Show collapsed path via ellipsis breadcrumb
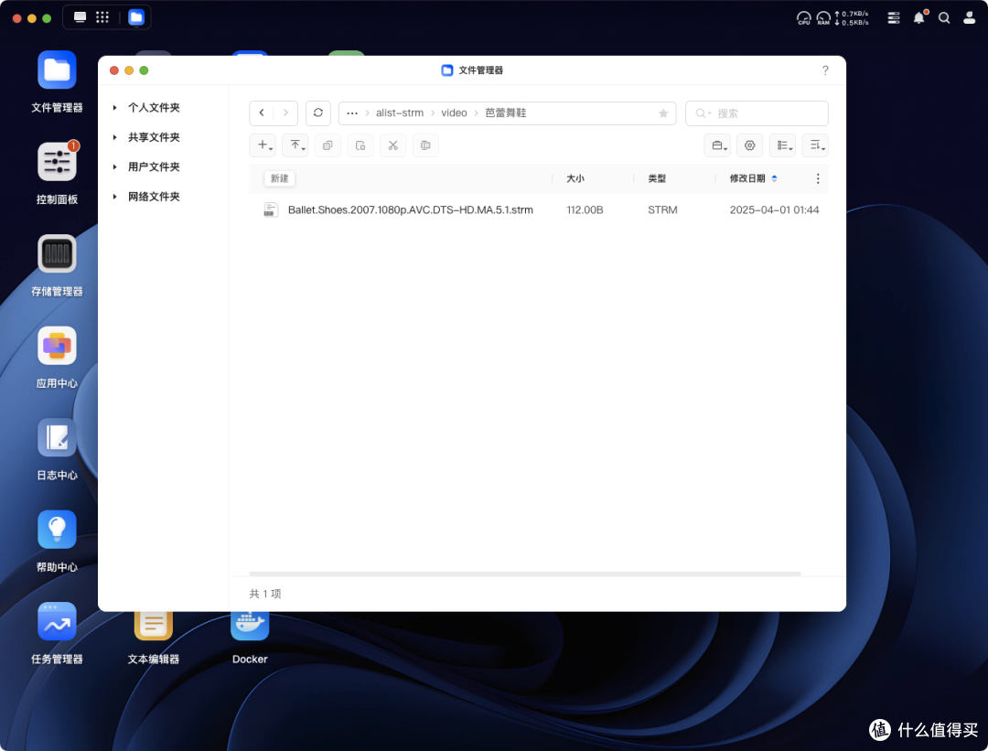The image size is (988, 751). 352,113
